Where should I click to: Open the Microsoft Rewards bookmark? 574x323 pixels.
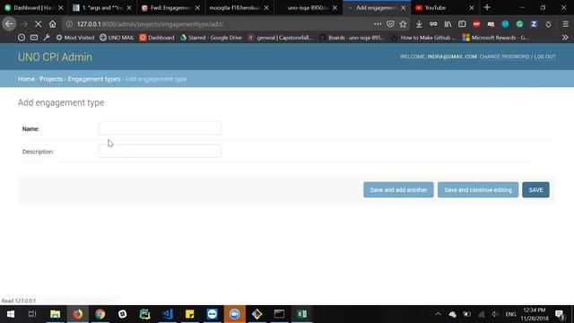point(495,38)
